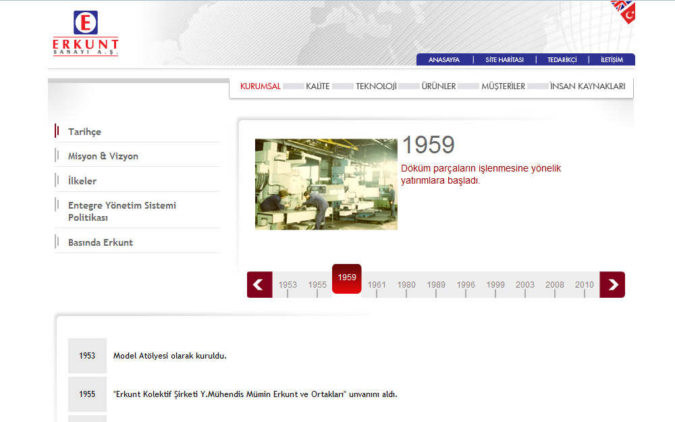Viewport: 675px width, 422px height.
Task: Select Tarihçe in the sidebar
Action: click(x=85, y=132)
